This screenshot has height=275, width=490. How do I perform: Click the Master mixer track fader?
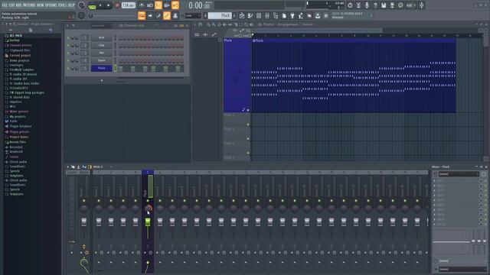click(x=83, y=222)
